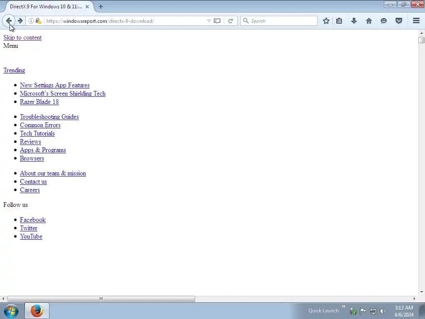The image size is (425, 319).
Task: Open the Contact us link
Action: click(33, 182)
